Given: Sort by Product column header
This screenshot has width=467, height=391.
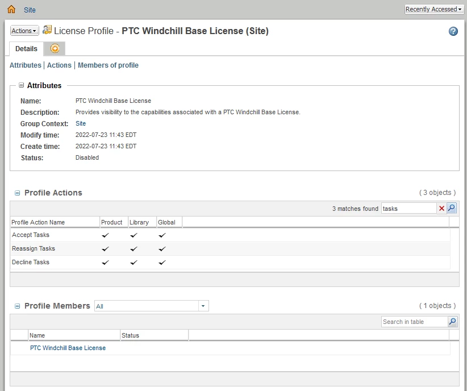Looking at the screenshot, I should 114,222.
